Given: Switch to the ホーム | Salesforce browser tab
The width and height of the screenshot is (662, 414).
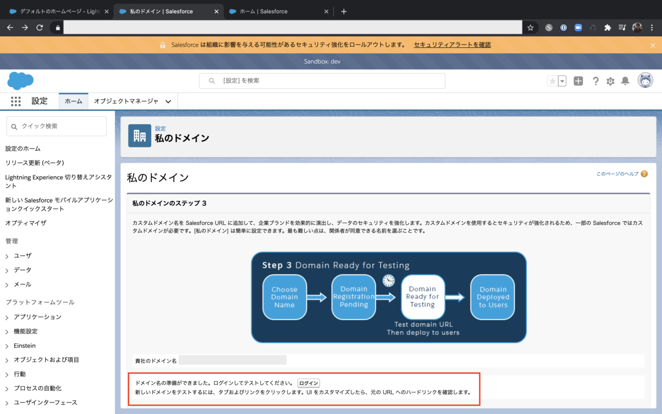Looking at the screenshot, I should 279,11.
